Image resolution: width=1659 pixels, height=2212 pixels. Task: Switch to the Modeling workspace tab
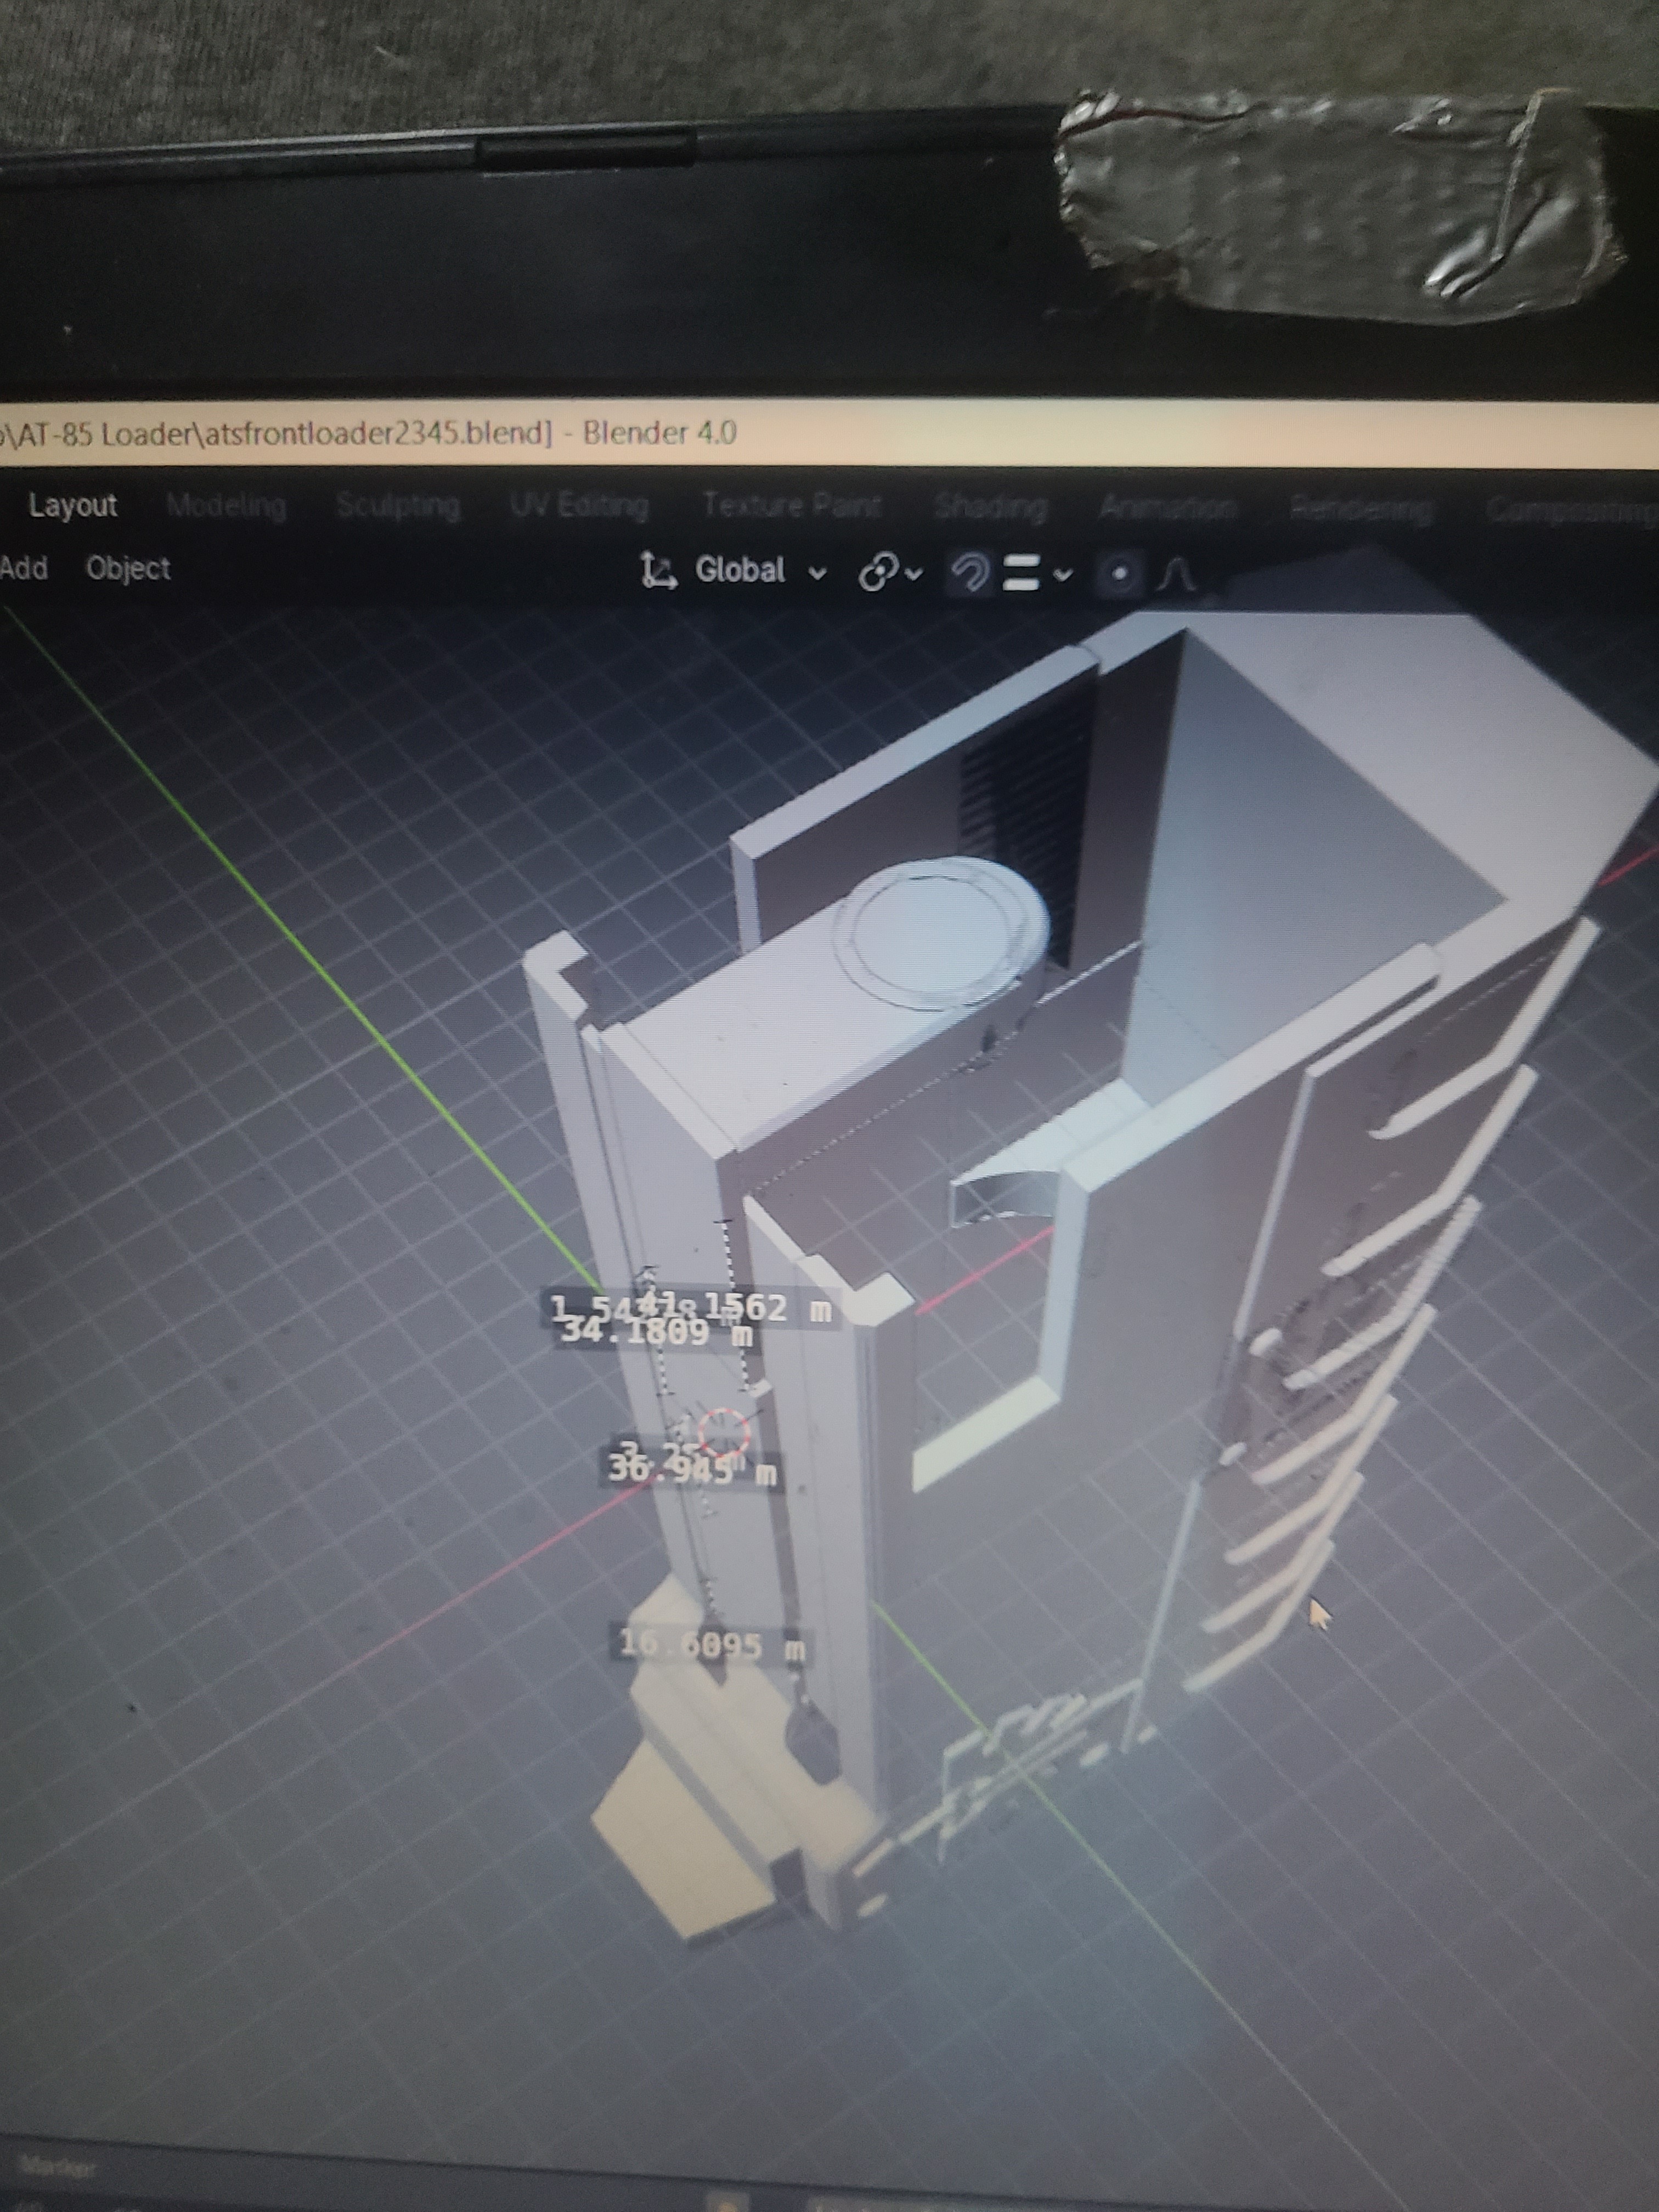227,505
